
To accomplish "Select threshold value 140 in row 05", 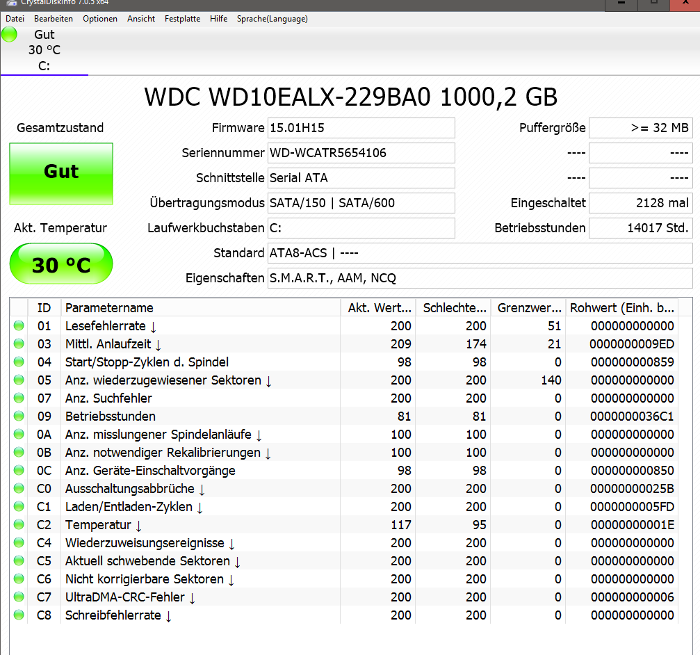I will pos(551,380).
